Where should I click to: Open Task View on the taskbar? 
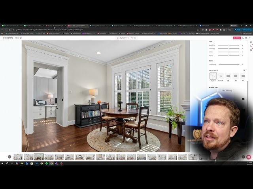point(12,163)
